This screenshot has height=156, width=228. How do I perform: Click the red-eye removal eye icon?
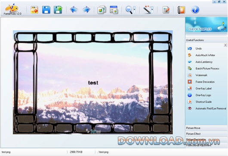pos(190,108)
